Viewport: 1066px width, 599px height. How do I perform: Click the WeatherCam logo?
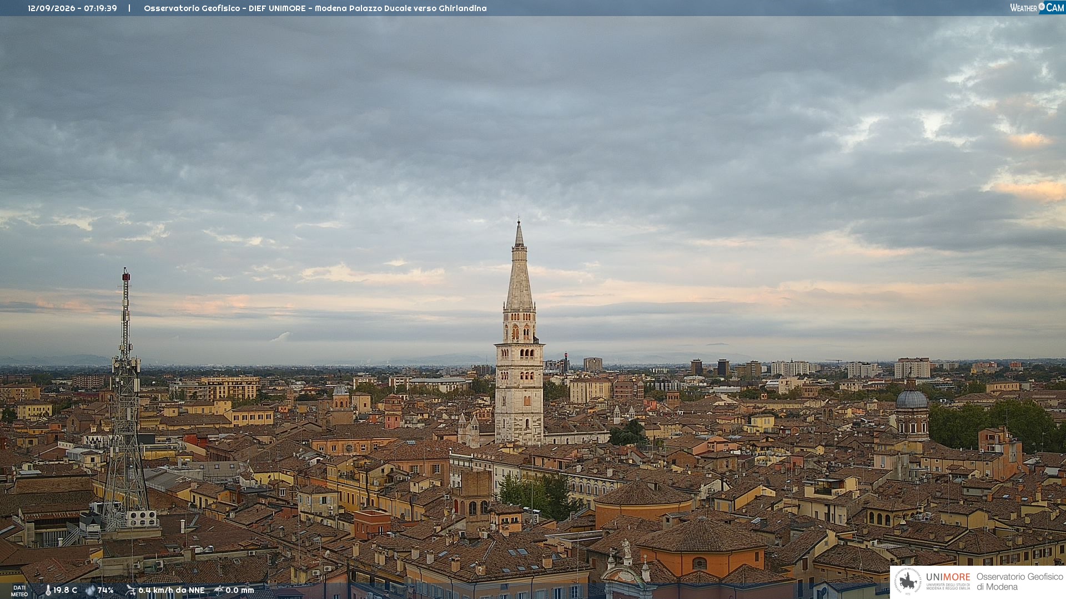tap(1037, 8)
